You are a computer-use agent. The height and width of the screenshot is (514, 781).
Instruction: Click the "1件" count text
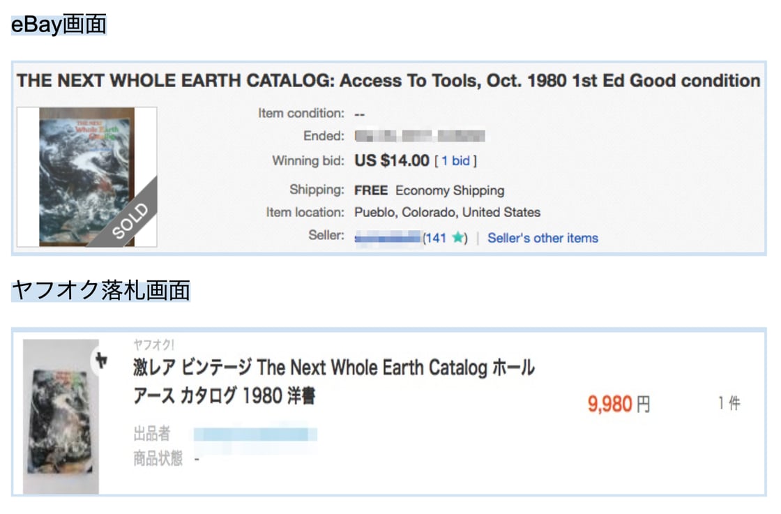pyautogui.click(x=729, y=403)
